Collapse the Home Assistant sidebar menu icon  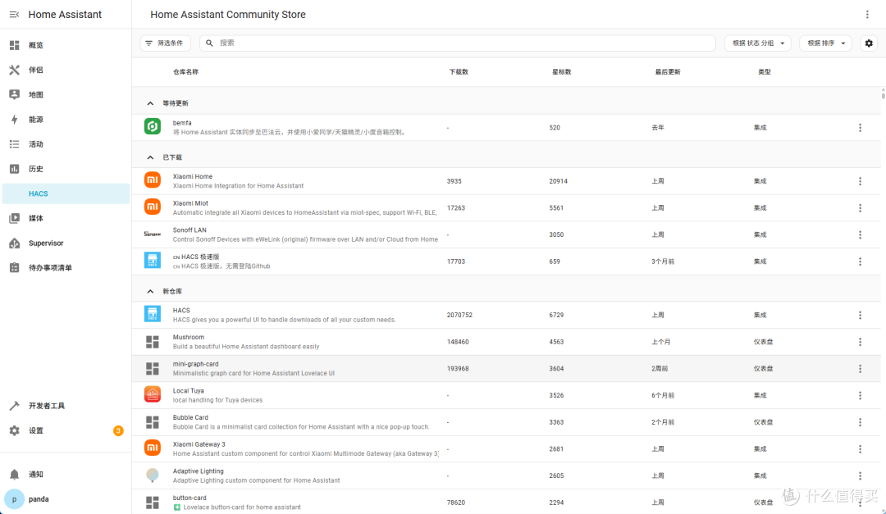(x=14, y=15)
